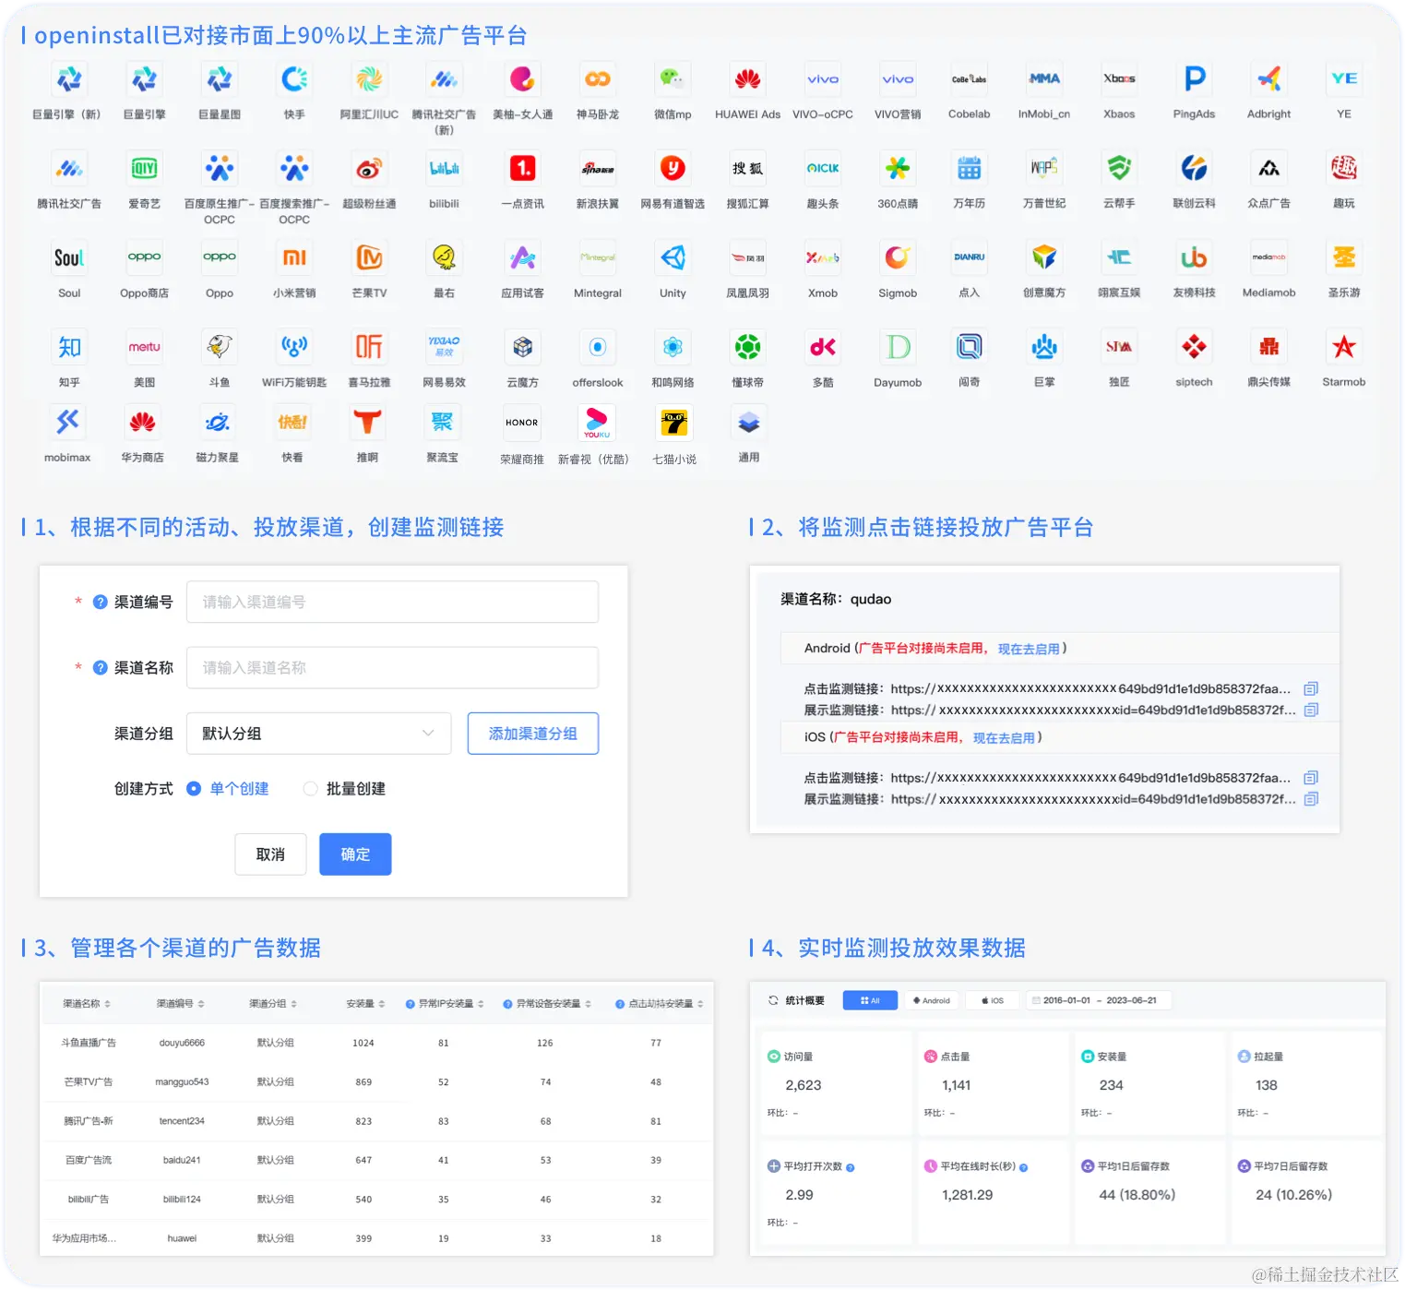This screenshot has width=1405, height=1290.
Task: Select the 斗鱼 platform icon
Action: tap(220, 348)
